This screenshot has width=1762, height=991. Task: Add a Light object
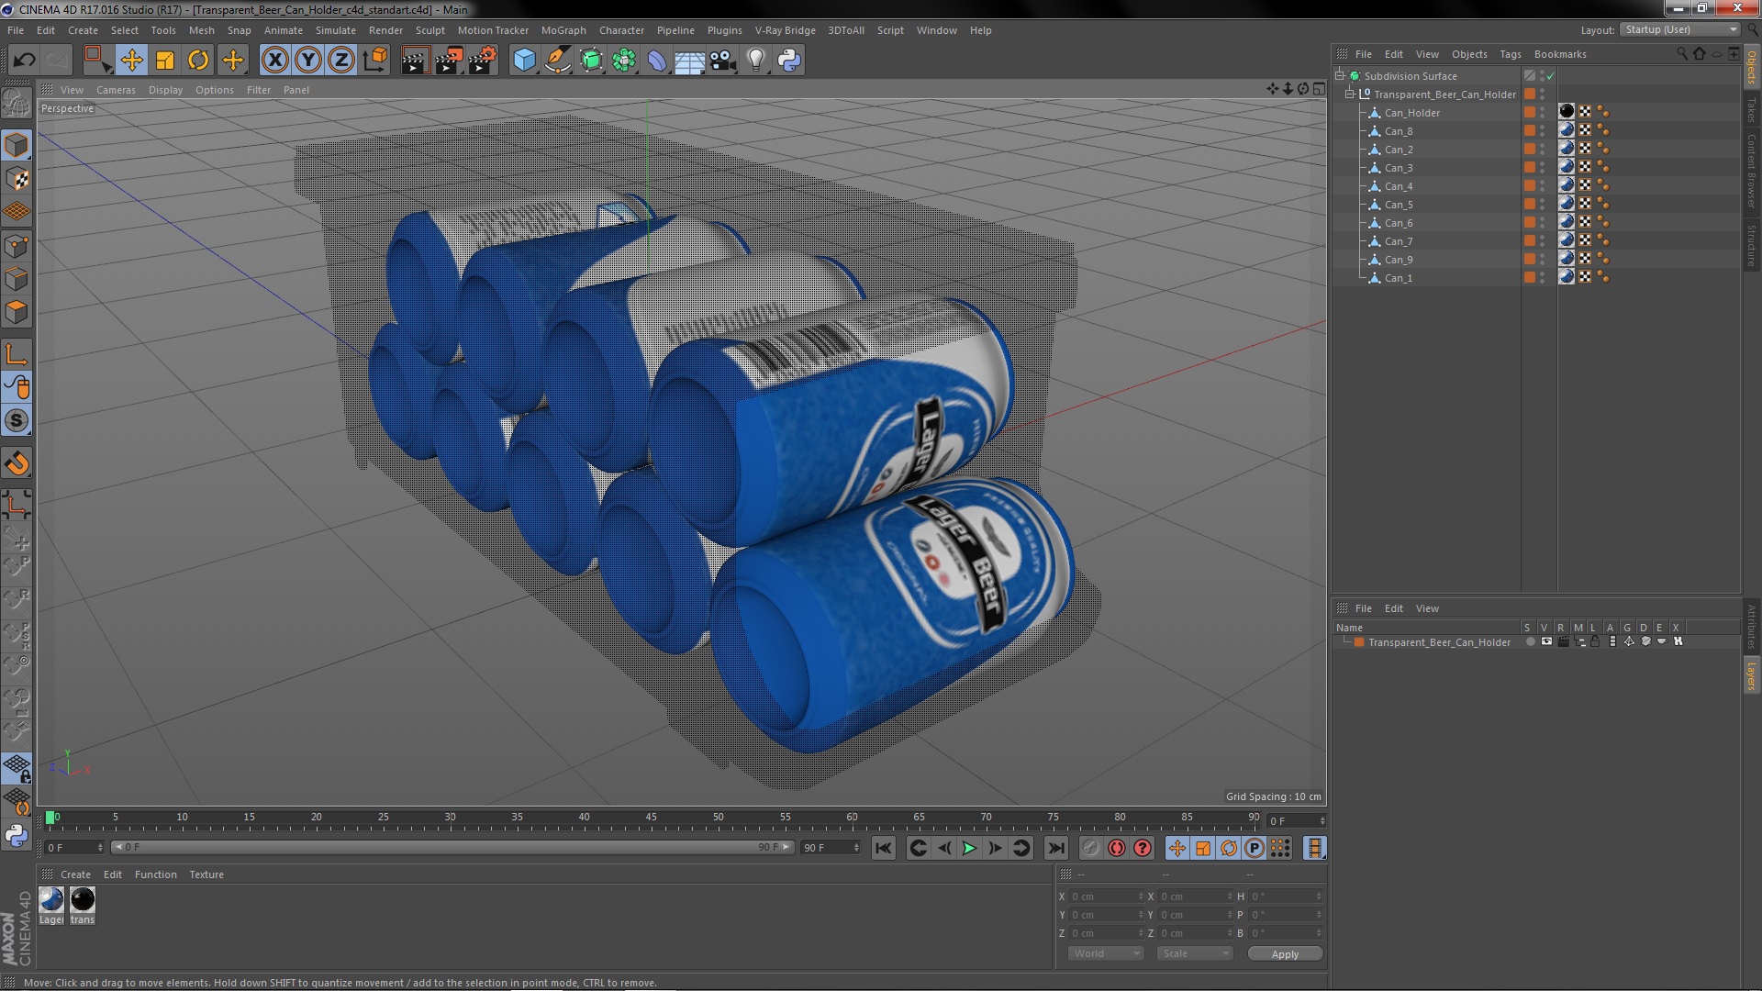pos(756,61)
